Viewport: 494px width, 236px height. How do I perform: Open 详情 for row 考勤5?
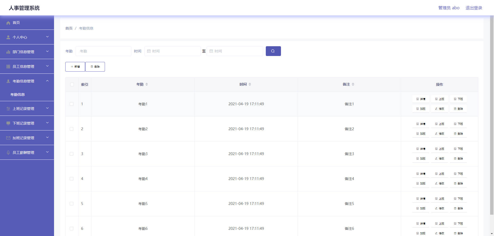421,199
